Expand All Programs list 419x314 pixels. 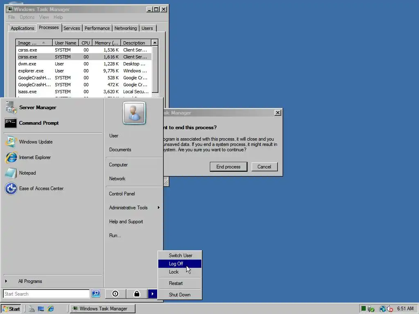[30, 281]
